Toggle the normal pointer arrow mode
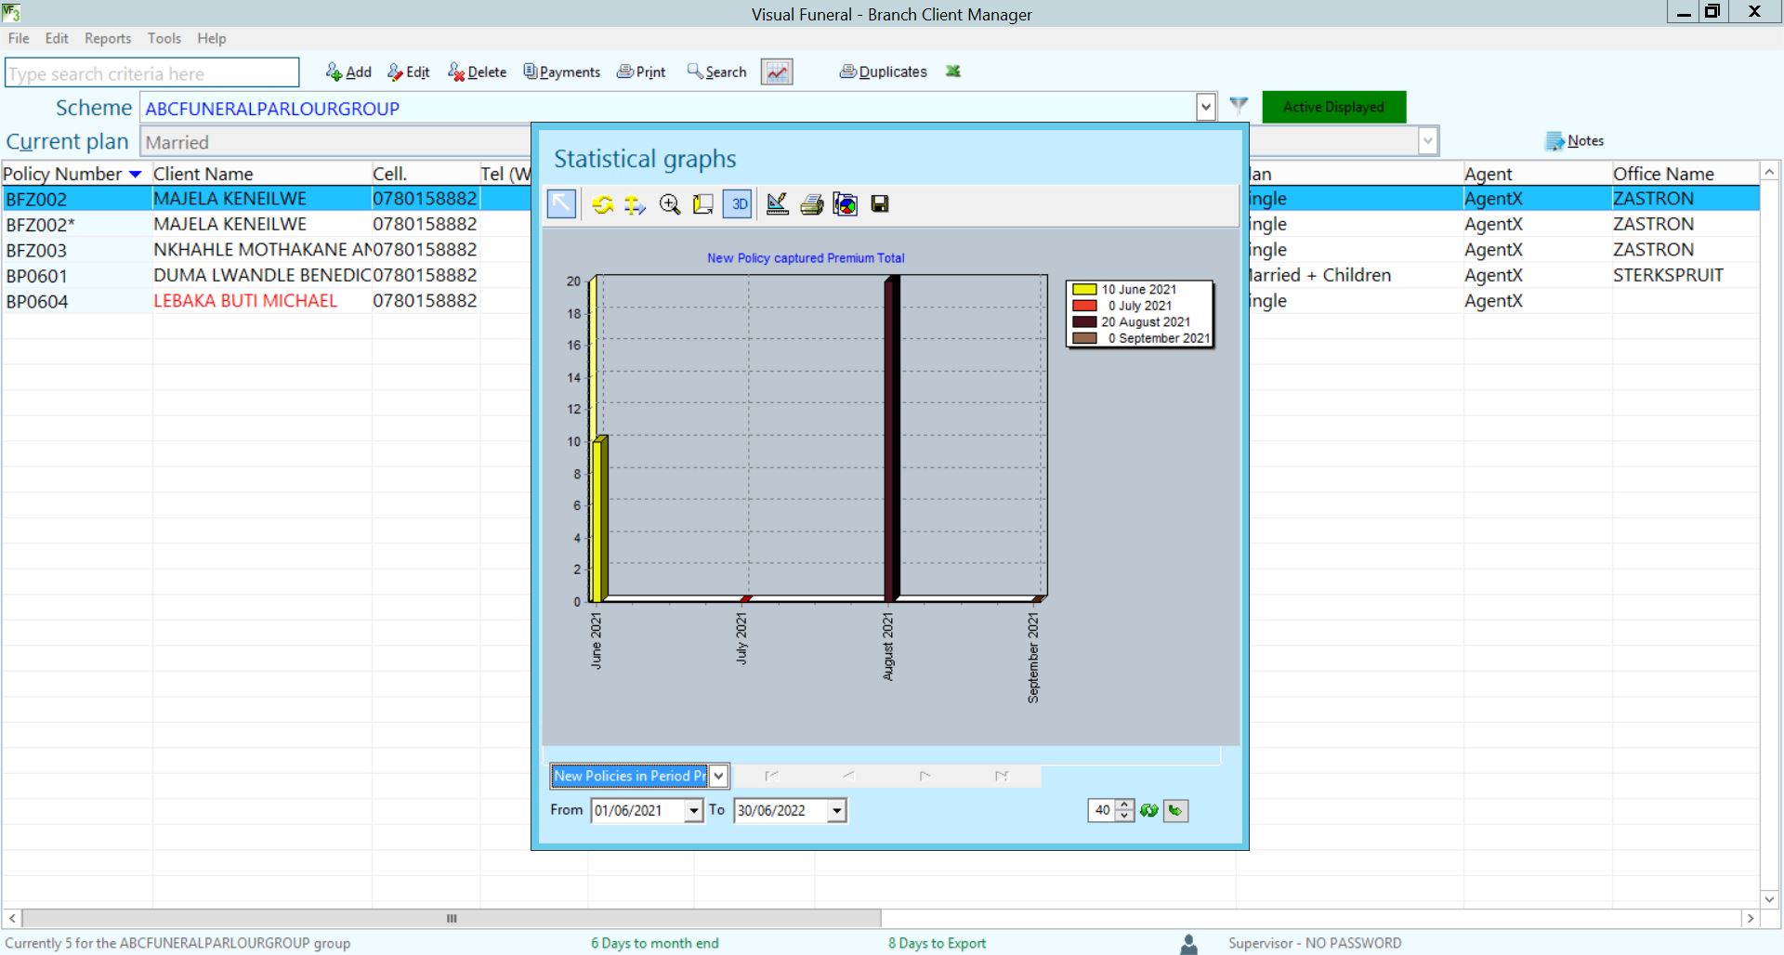The height and width of the screenshot is (955, 1784). click(562, 204)
